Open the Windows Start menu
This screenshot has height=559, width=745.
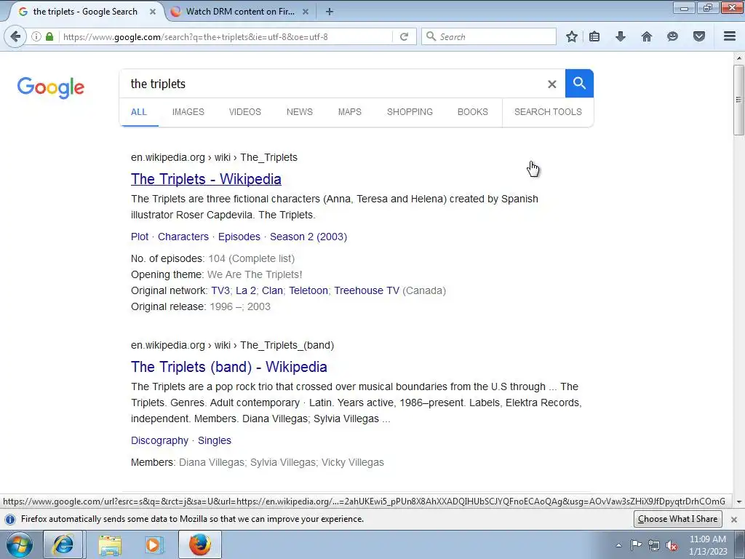20,544
